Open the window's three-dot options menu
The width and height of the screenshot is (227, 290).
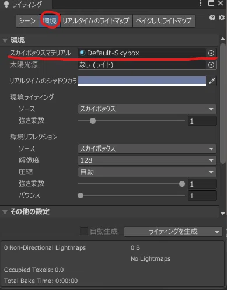click(x=201, y=3)
